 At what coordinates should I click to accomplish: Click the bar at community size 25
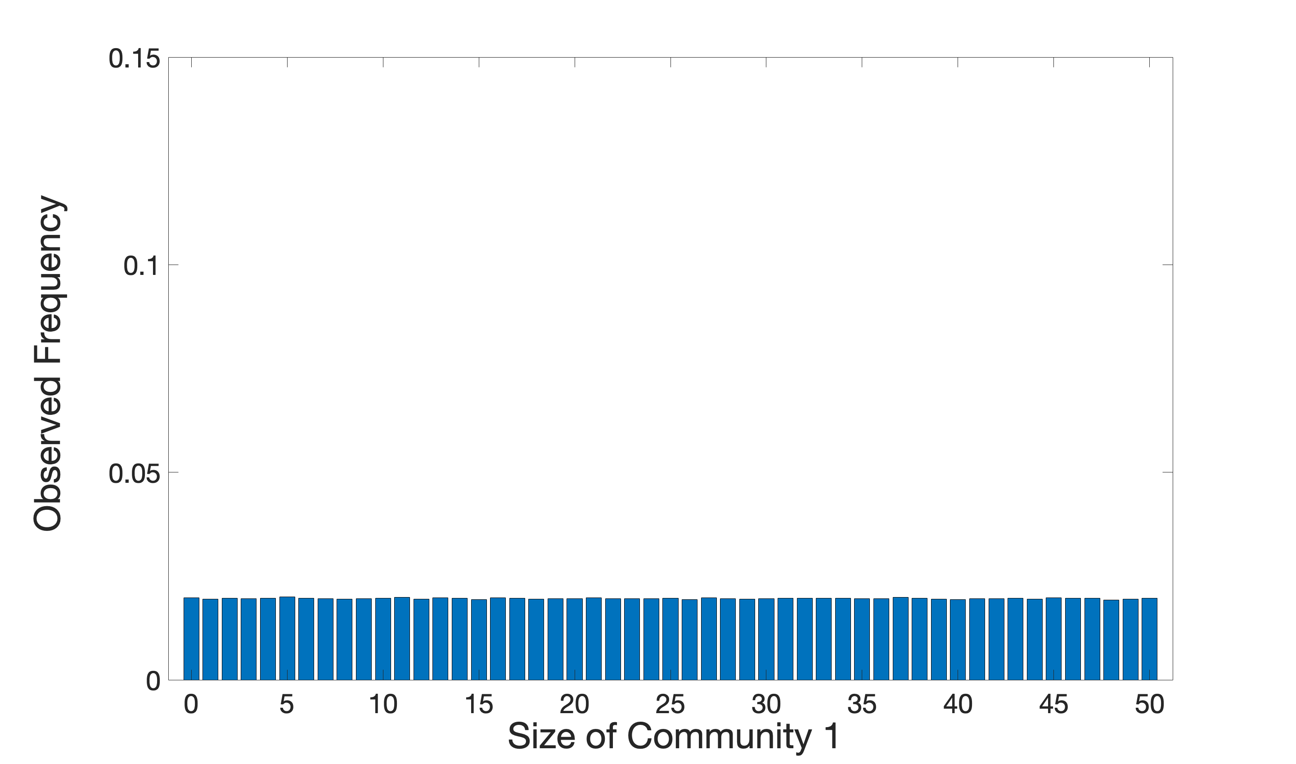[670, 638]
